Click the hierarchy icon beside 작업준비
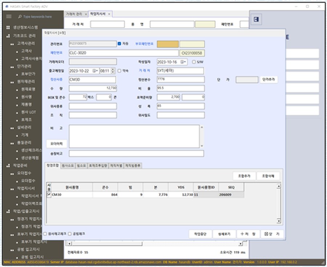Image resolution: width=327 pixels, height=267 pixels. (8, 166)
